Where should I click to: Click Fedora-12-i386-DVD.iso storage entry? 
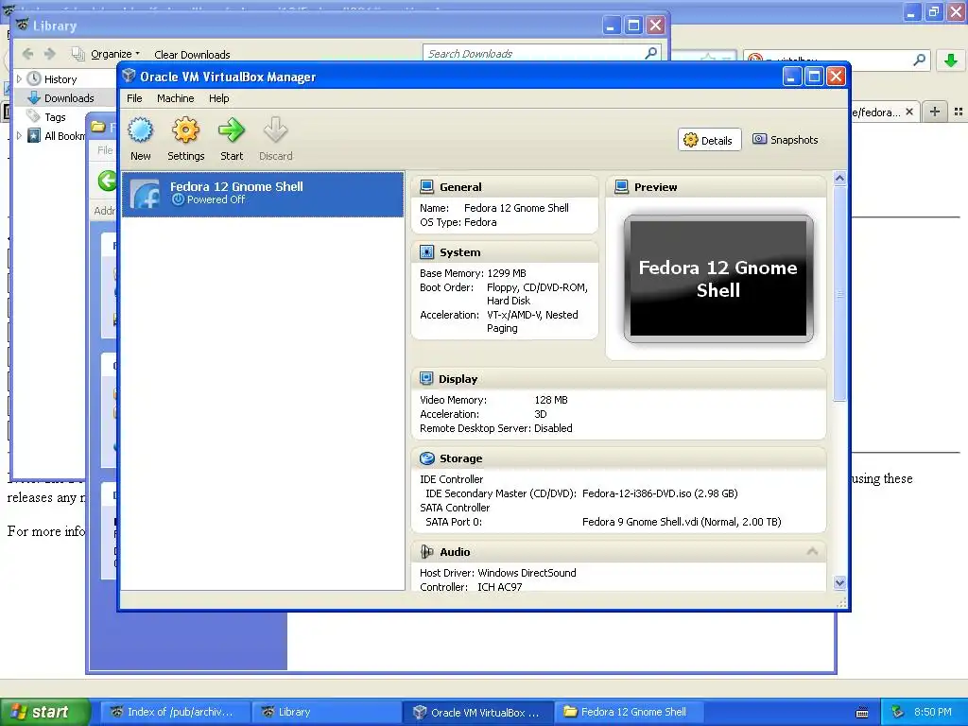tap(660, 493)
